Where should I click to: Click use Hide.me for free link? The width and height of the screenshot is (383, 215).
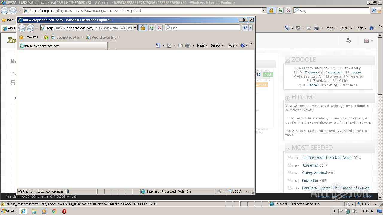click(x=326, y=133)
